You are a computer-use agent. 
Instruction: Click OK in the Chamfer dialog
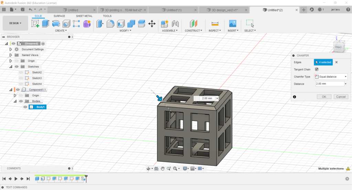(x=324, y=97)
